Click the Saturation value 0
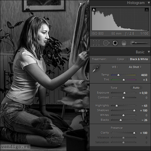Screen dimensions: 151x151 coord(146,142)
